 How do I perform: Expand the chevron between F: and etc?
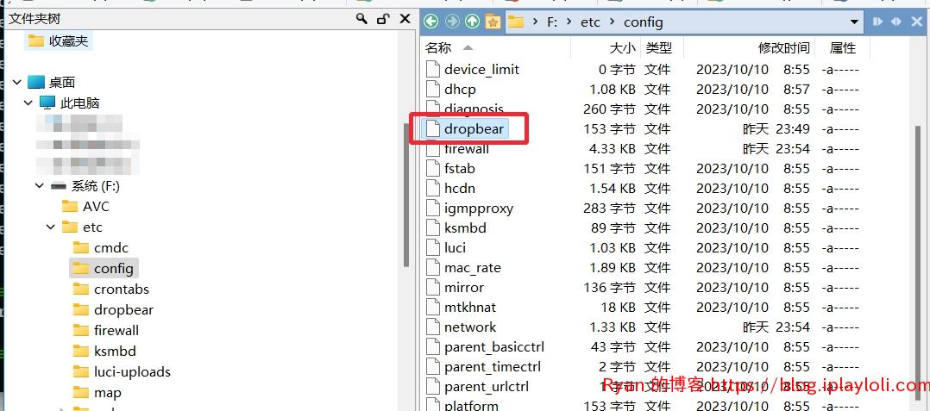coord(569,22)
